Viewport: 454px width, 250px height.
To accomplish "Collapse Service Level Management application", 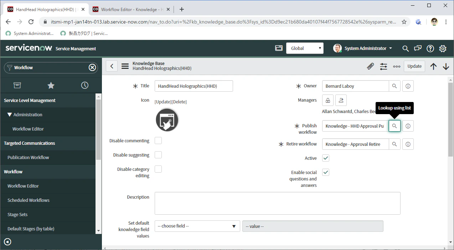I will click(x=48, y=100).
